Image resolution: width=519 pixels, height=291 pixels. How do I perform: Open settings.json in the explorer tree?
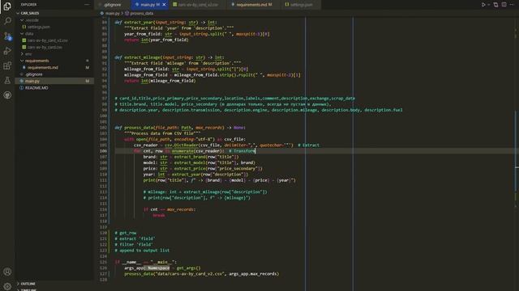[x=39, y=27]
